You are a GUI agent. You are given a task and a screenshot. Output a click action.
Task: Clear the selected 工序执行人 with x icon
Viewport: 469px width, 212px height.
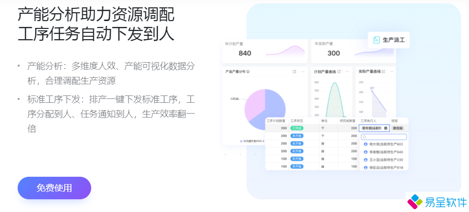pos(385,128)
